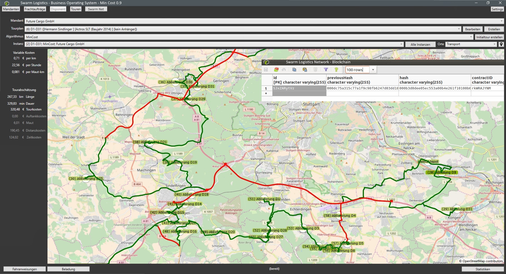Open the Touren tab

tap(76, 9)
